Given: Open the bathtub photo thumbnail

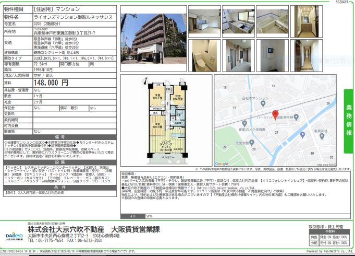Looking at the screenshot, I should pos(272,21).
